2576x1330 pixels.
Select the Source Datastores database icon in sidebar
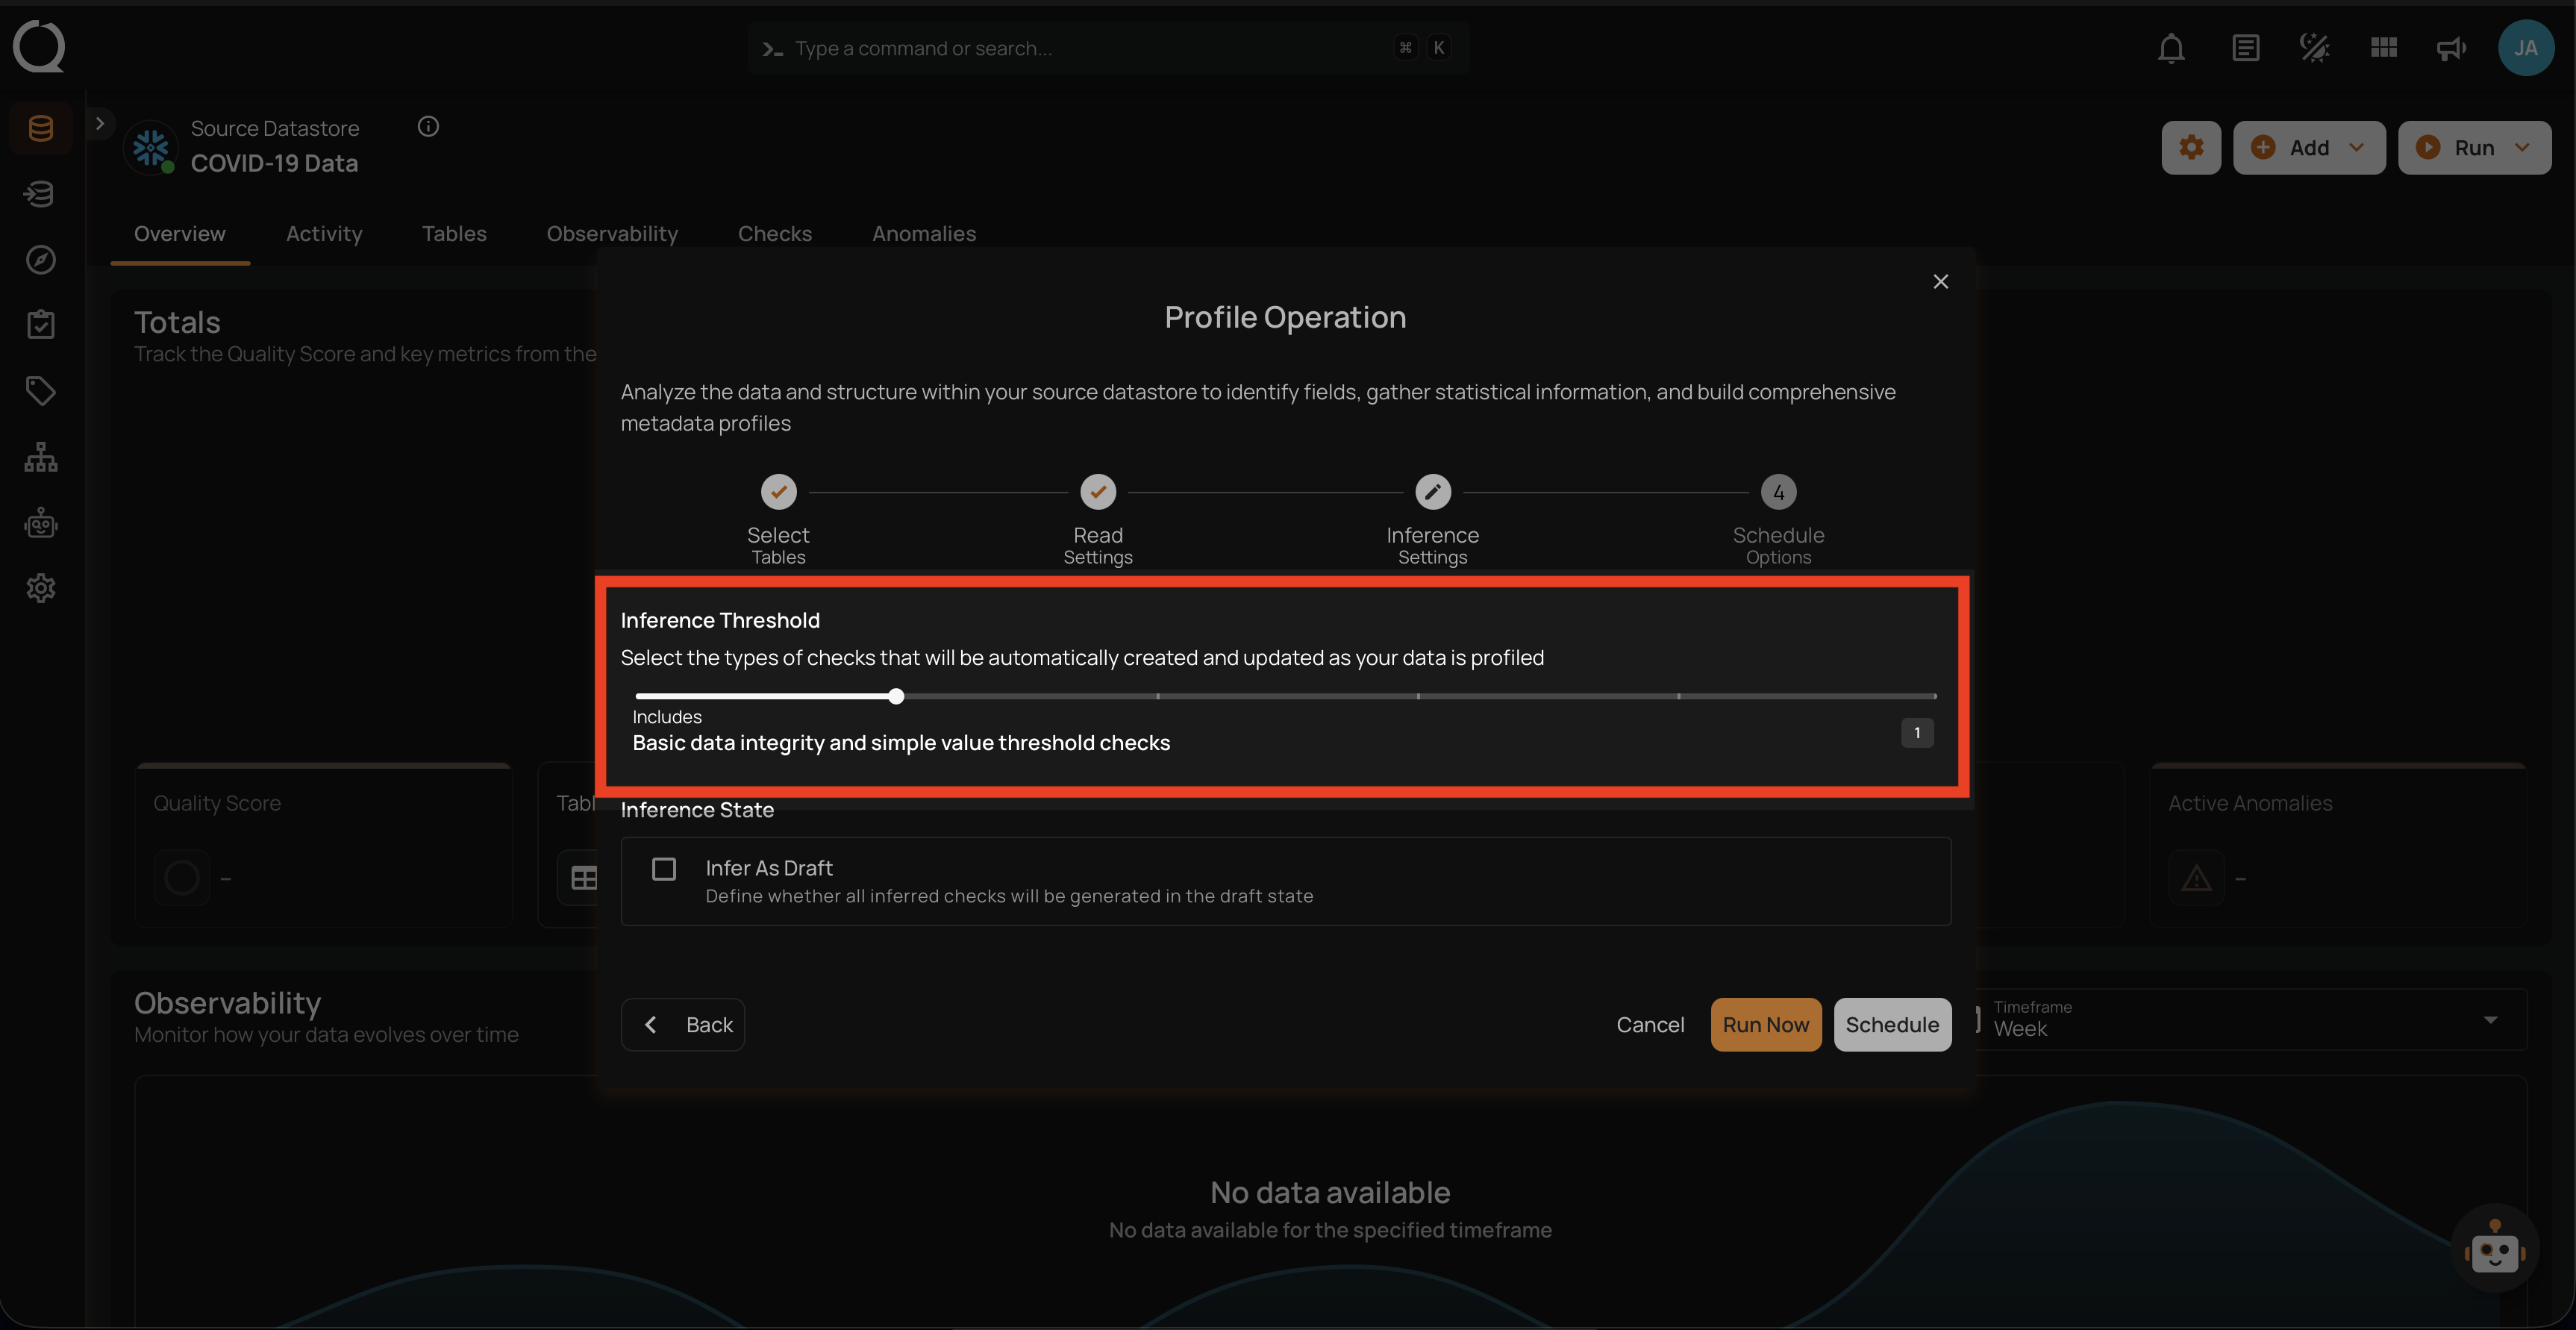pyautogui.click(x=40, y=127)
